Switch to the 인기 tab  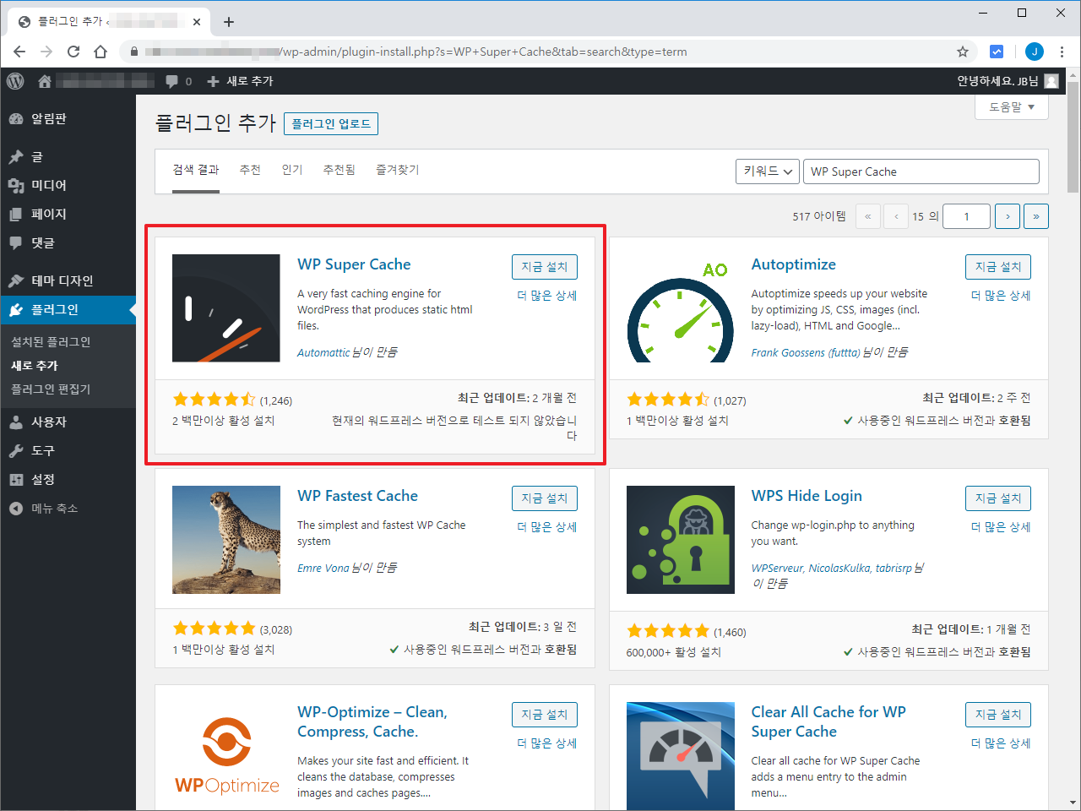coord(292,171)
